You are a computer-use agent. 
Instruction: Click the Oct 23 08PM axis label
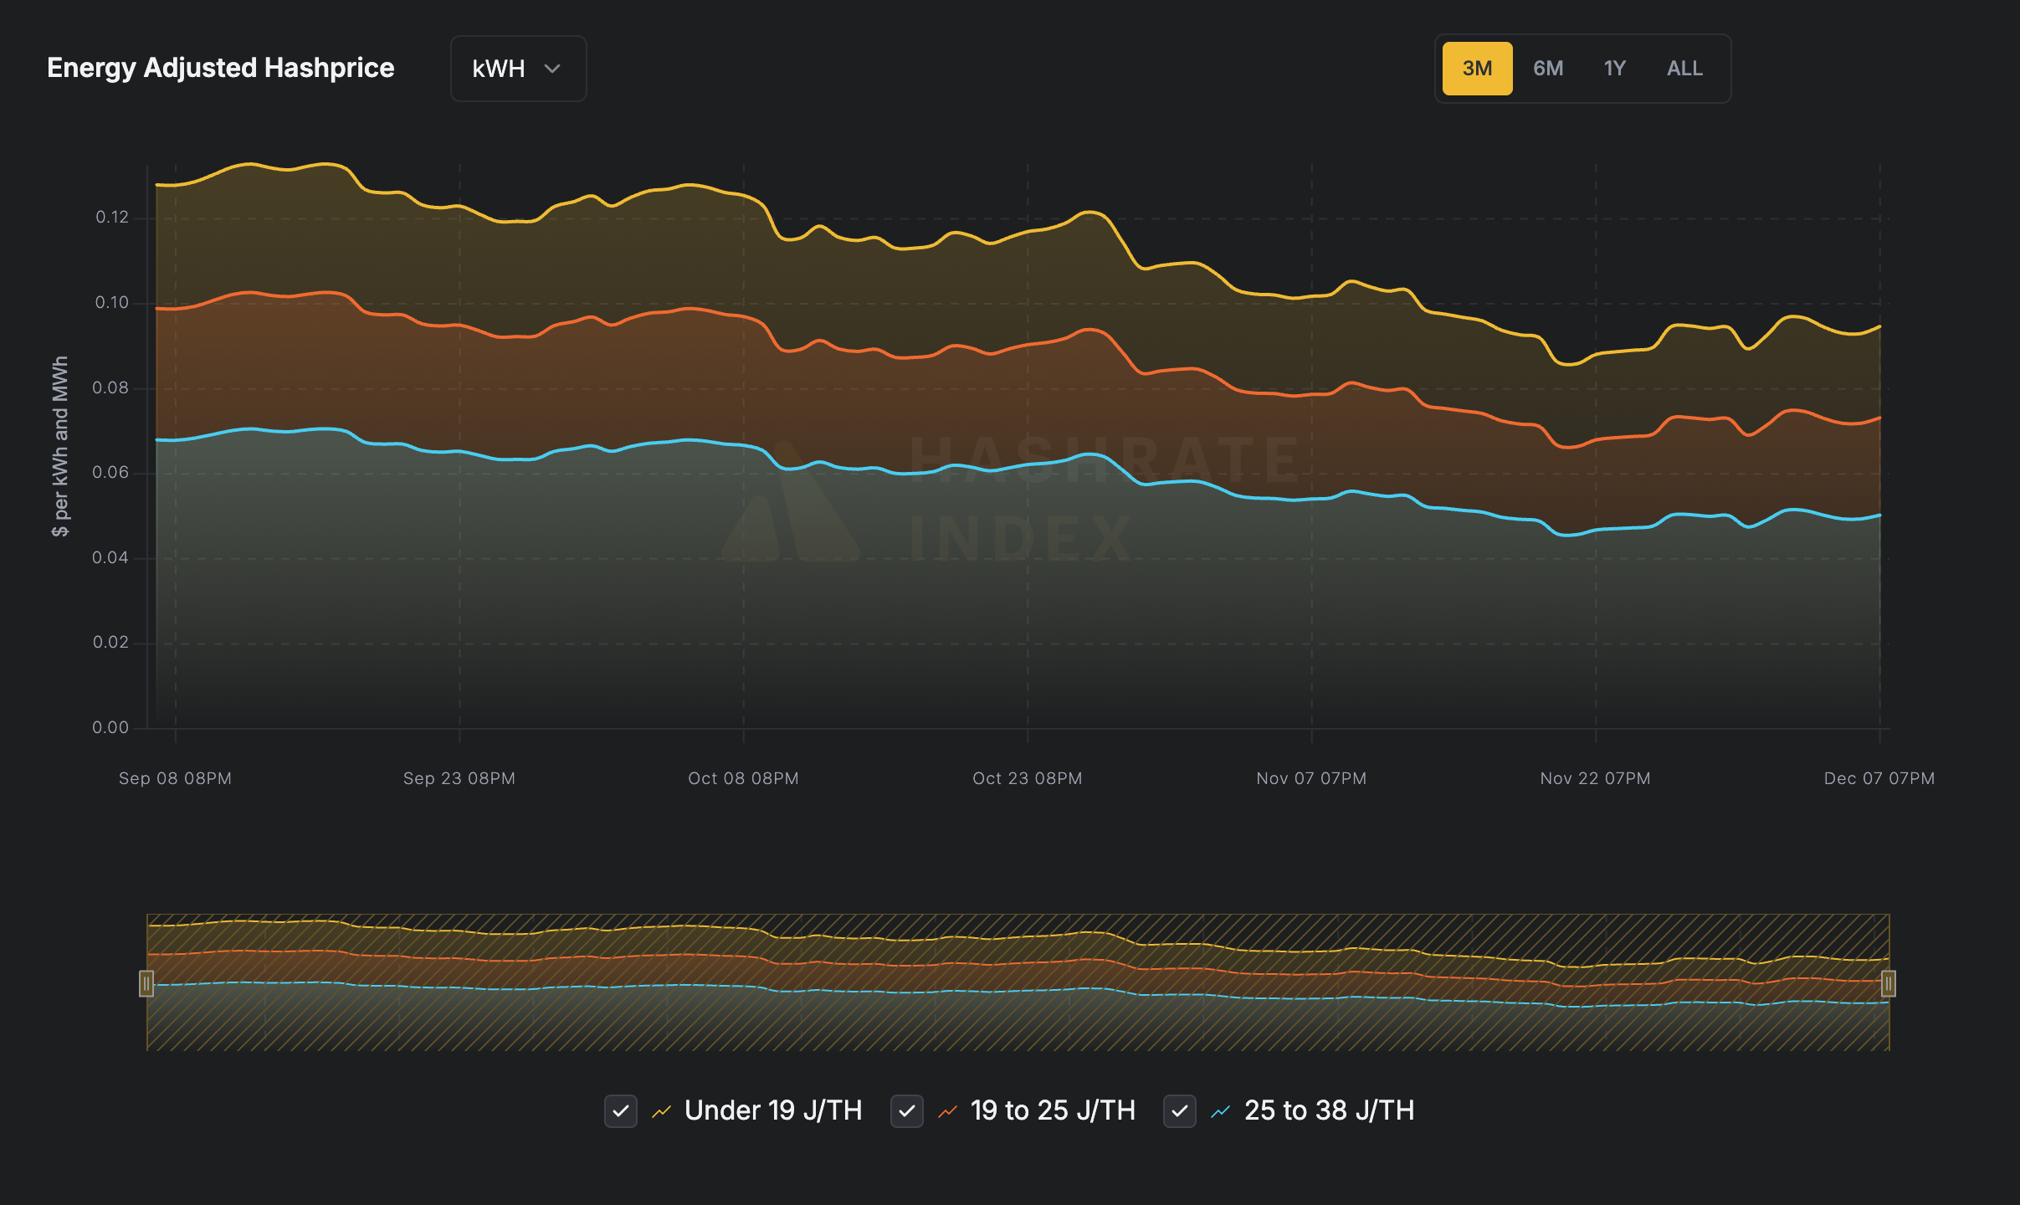click(x=1027, y=778)
